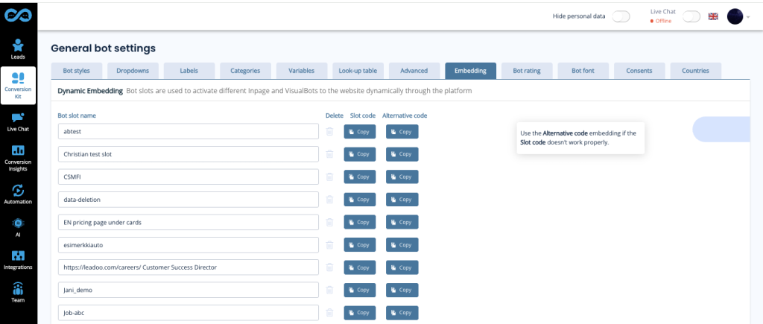Copy alternative code for EN pricing page

click(x=402, y=222)
